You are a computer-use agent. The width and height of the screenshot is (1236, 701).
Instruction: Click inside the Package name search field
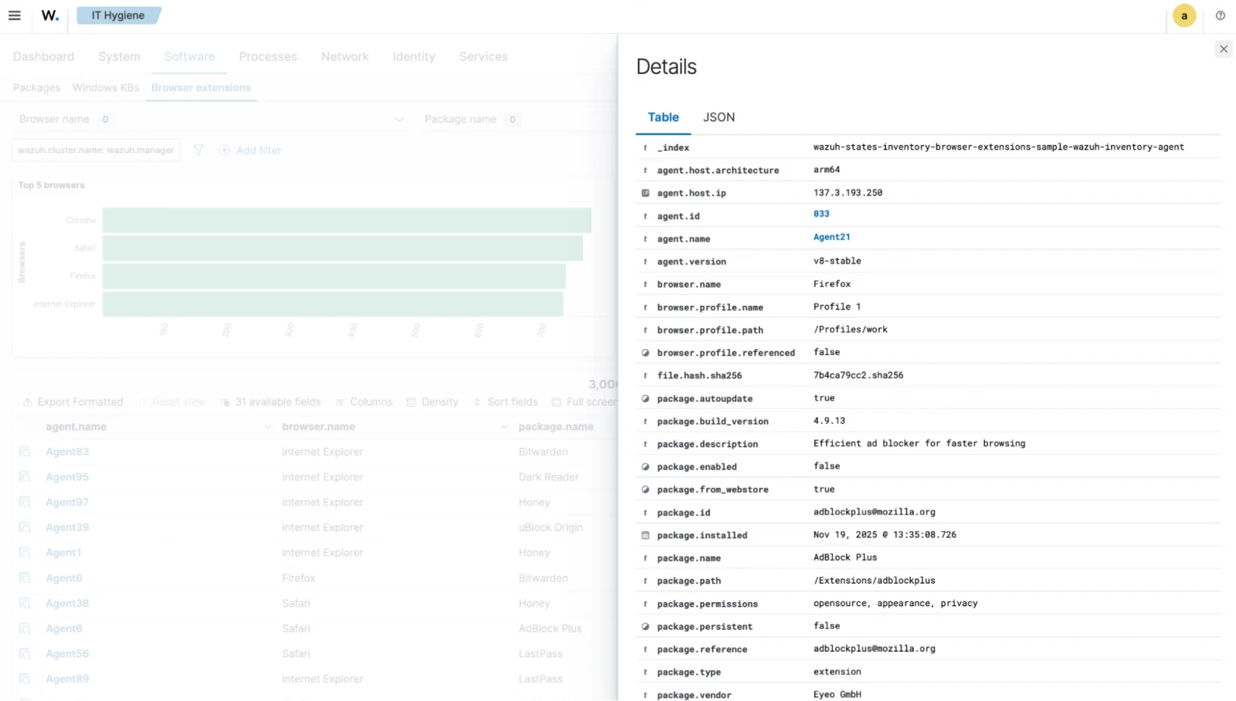(x=479, y=119)
